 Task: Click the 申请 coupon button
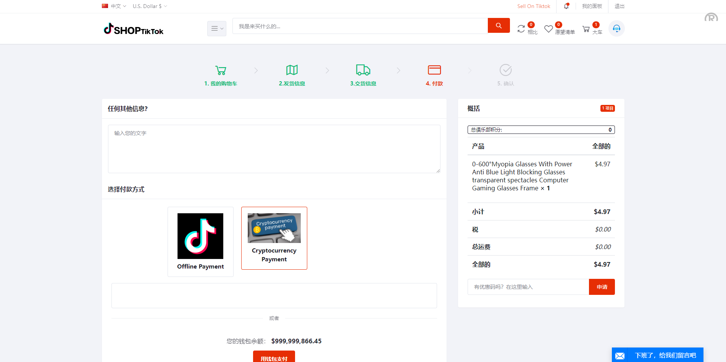point(602,286)
